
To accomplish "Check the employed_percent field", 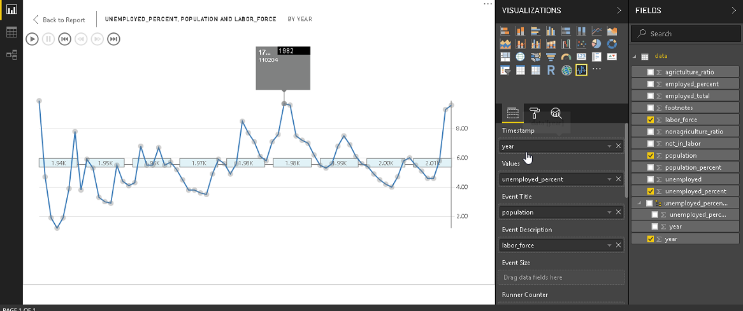I will point(651,84).
